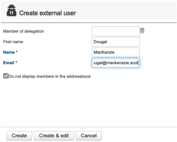Click the 'Create & edit' button
Image resolution: width=177 pixels, height=142 pixels.
(54, 136)
